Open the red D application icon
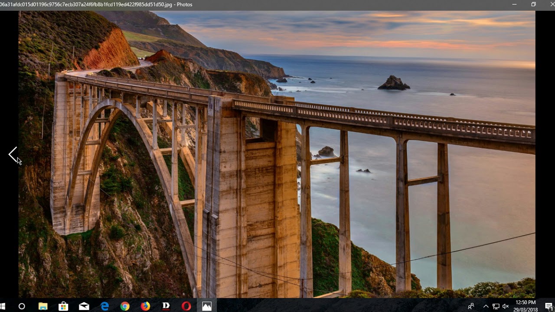The height and width of the screenshot is (312, 555). [166, 305]
